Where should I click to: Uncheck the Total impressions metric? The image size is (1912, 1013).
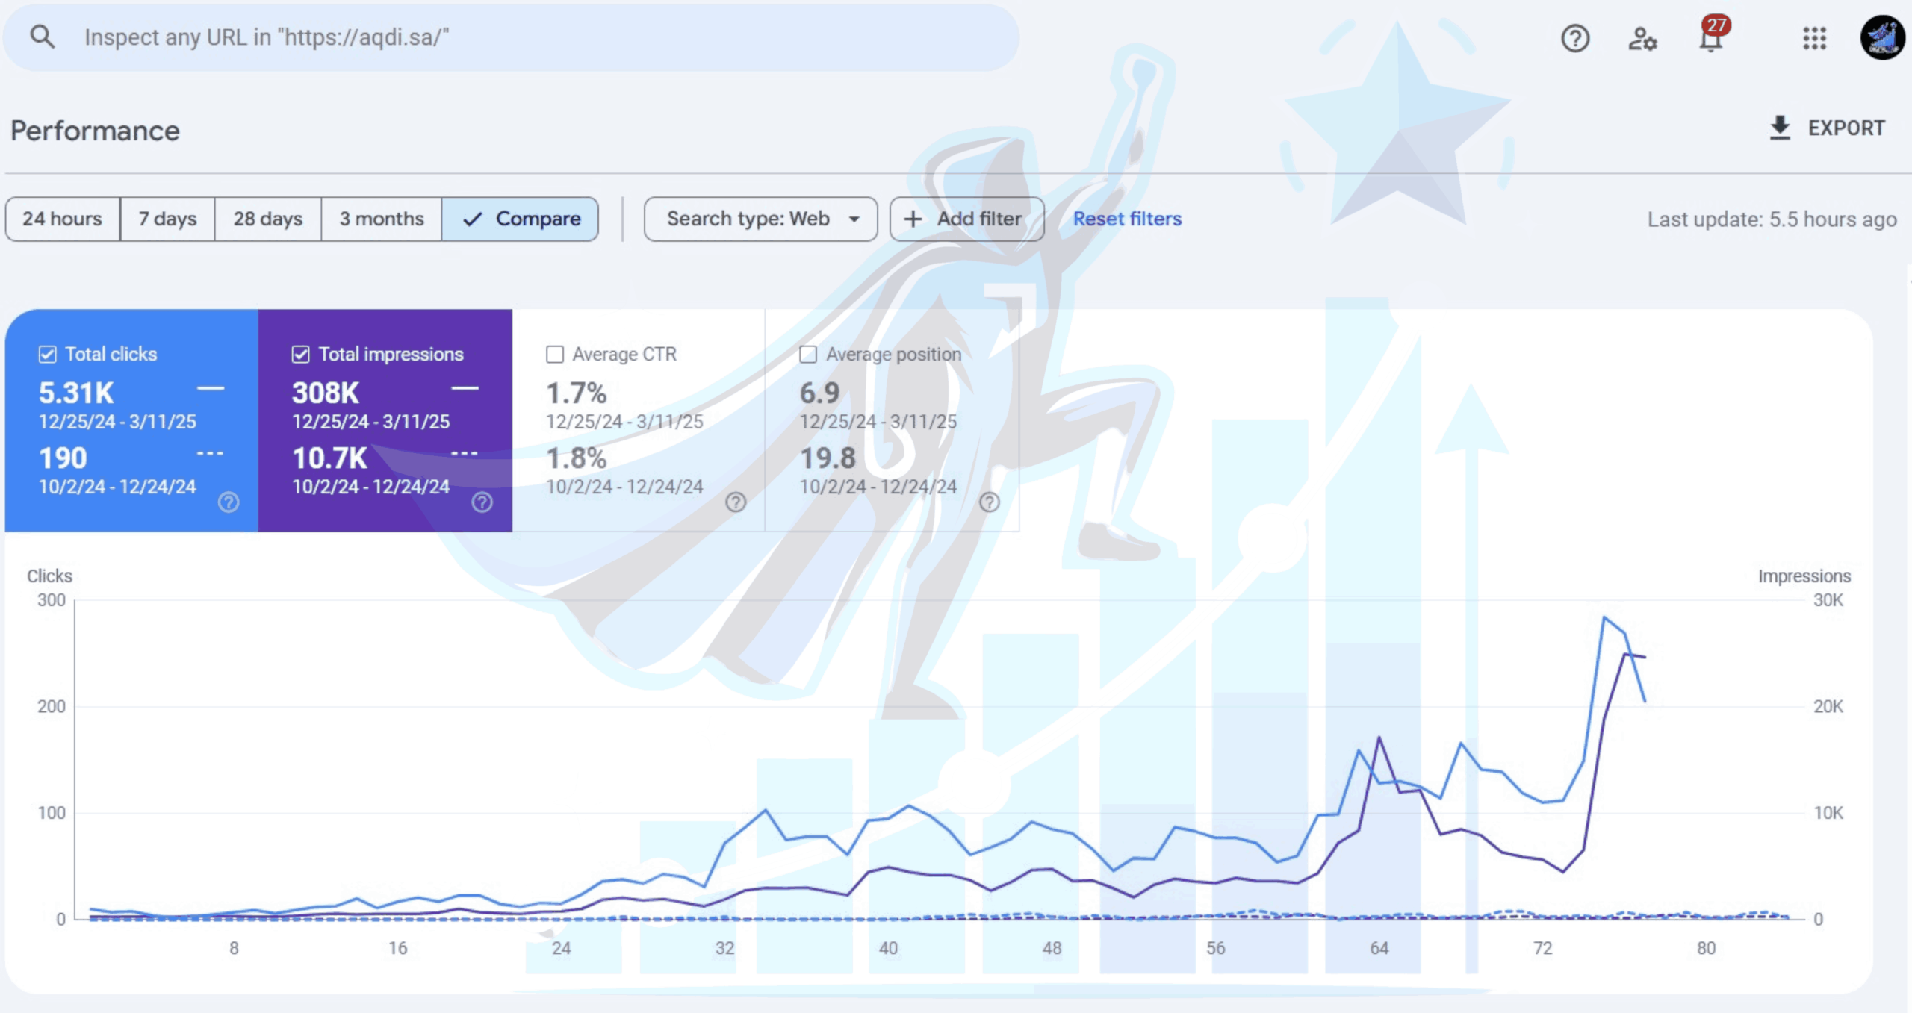(299, 354)
